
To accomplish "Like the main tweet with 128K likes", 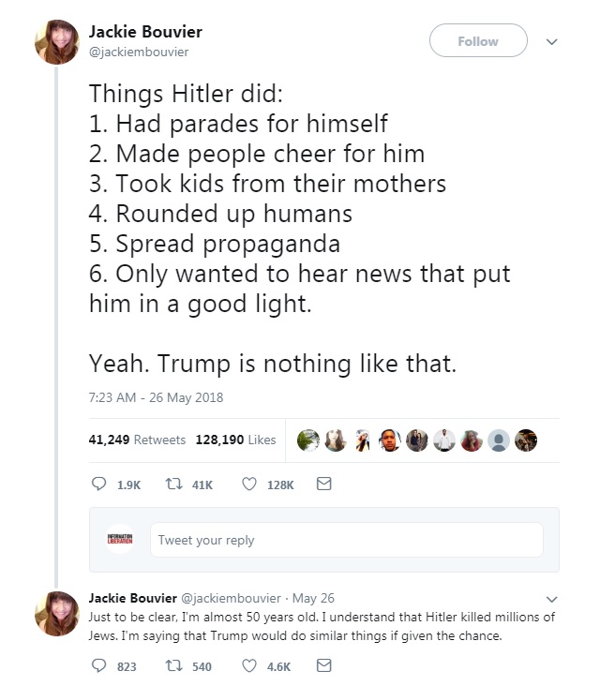I will coord(249,485).
